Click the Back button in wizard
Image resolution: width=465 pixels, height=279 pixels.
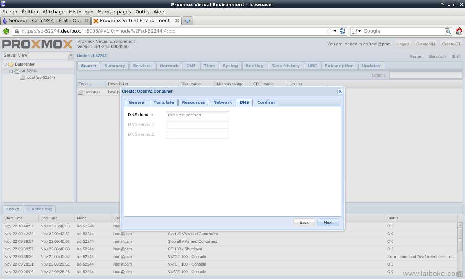tap(304, 222)
